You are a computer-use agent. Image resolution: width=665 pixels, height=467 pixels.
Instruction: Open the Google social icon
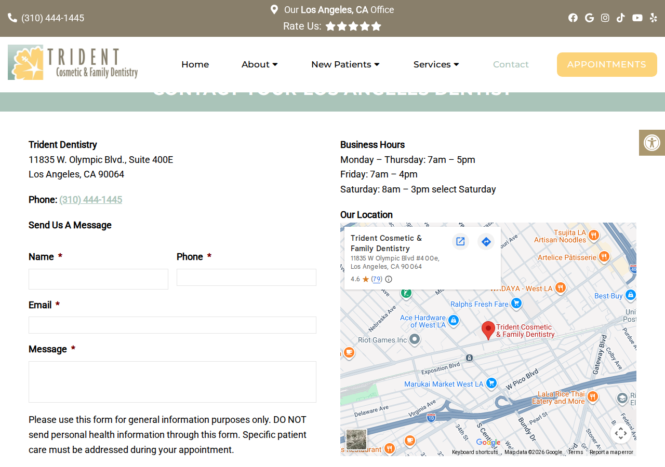pos(589,18)
